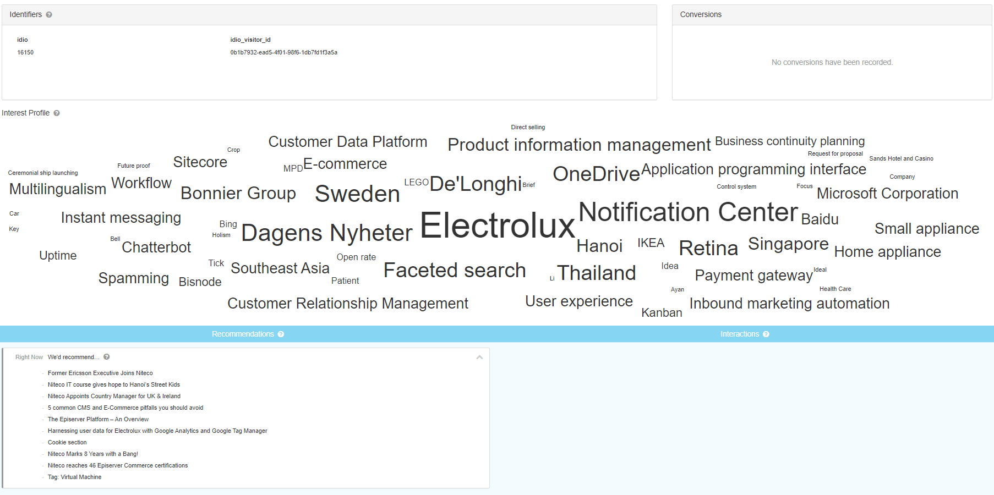
Task: Select the Electrolux interest word
Action: (498, 226)
